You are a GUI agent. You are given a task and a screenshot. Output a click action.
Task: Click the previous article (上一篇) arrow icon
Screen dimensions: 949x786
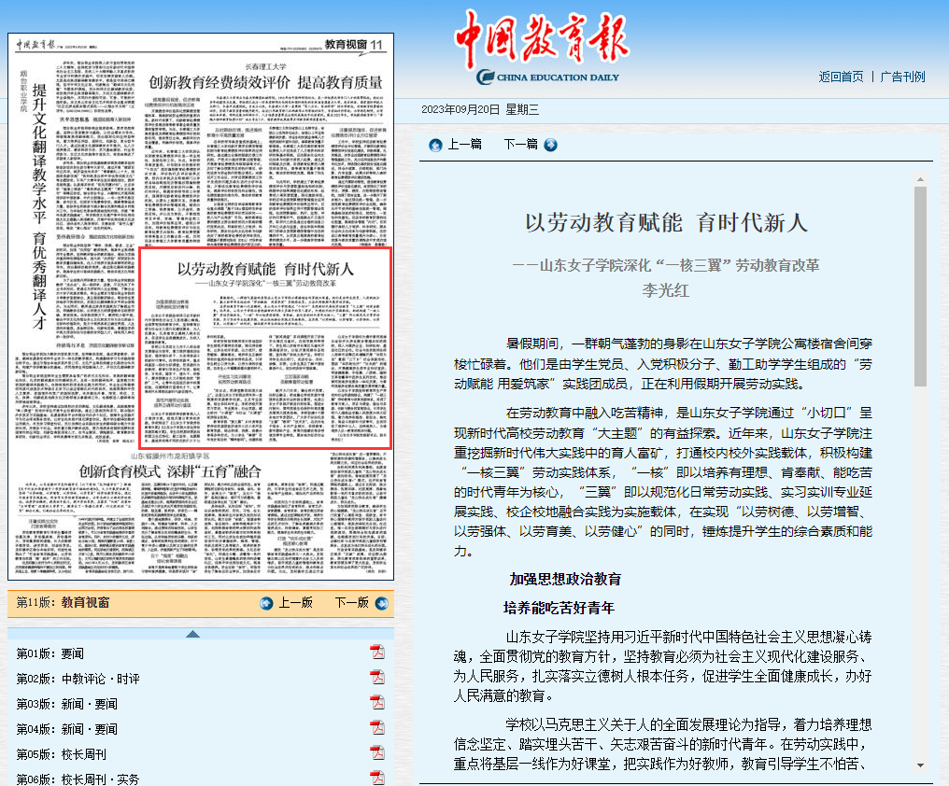[435, 145]
